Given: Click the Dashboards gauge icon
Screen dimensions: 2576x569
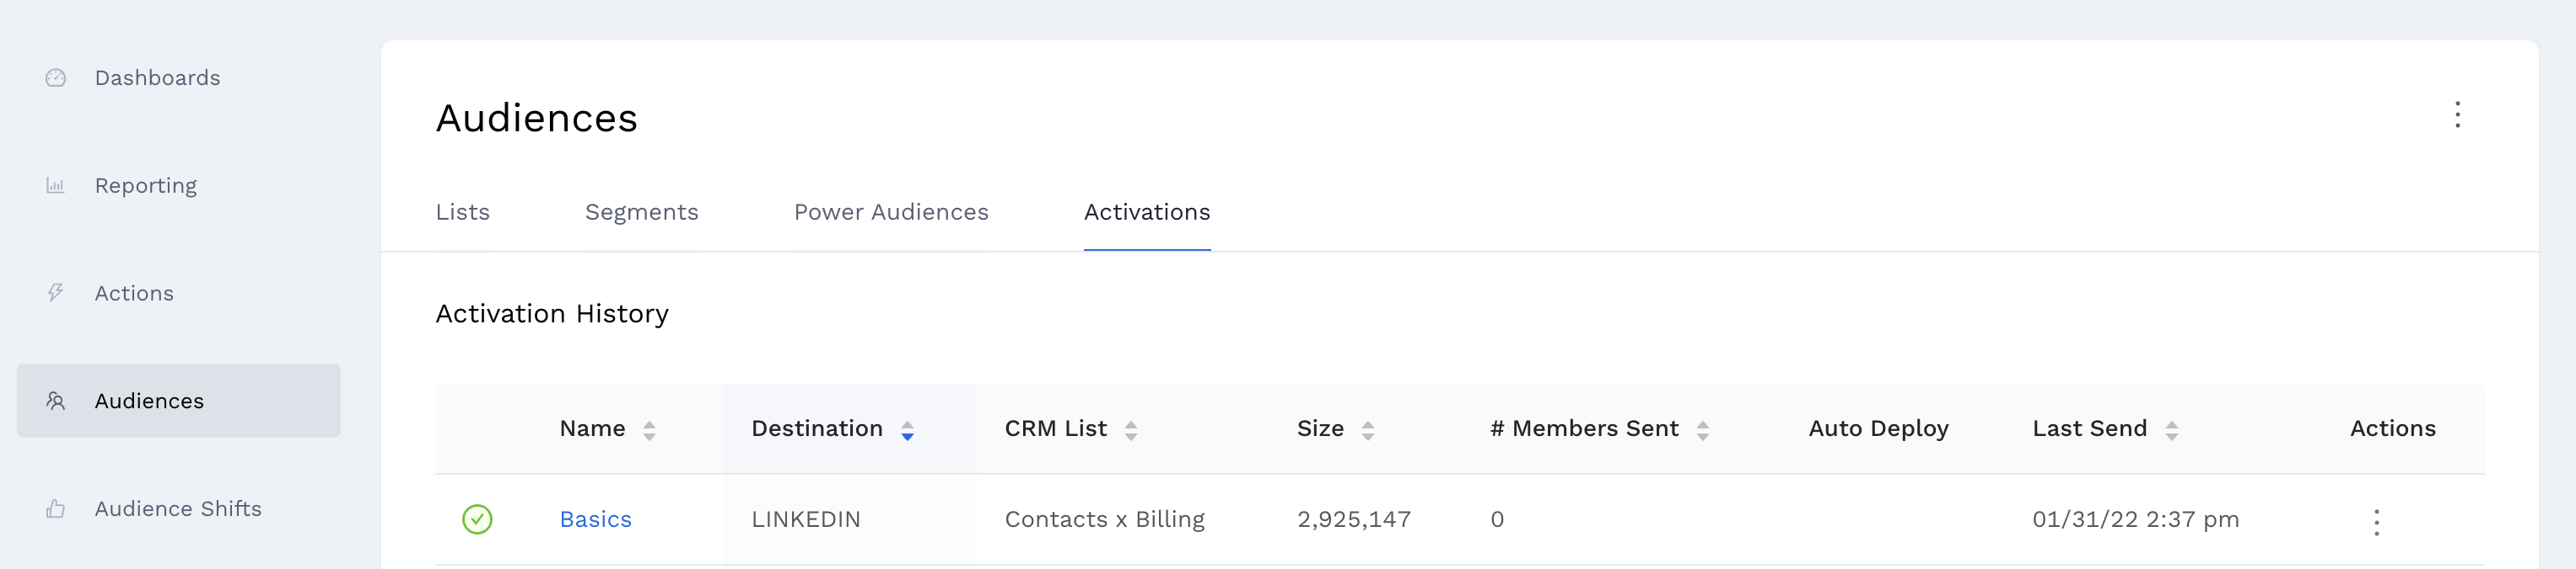Looking at the screenshot, I should [56, 78].
